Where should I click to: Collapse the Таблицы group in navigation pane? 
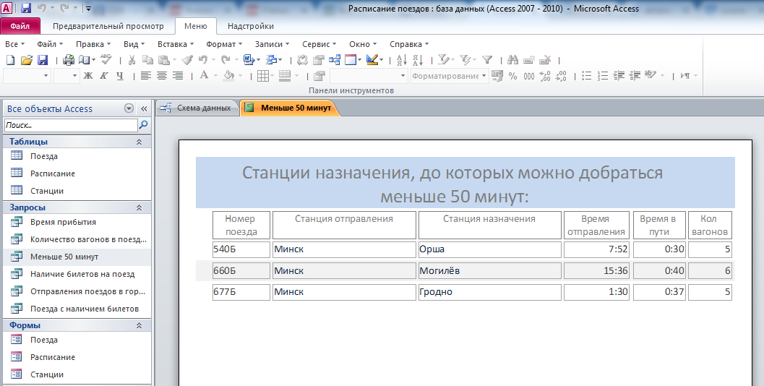[x=139, y=142]
